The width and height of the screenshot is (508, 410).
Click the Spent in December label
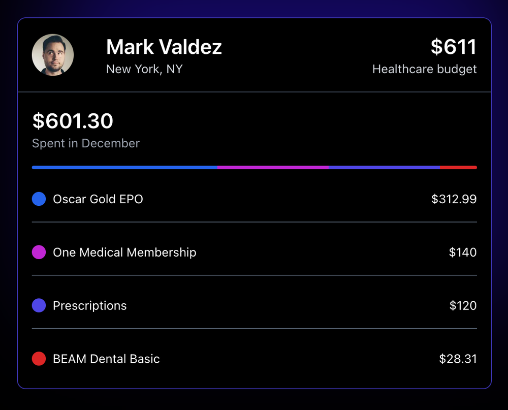(86, 143)
